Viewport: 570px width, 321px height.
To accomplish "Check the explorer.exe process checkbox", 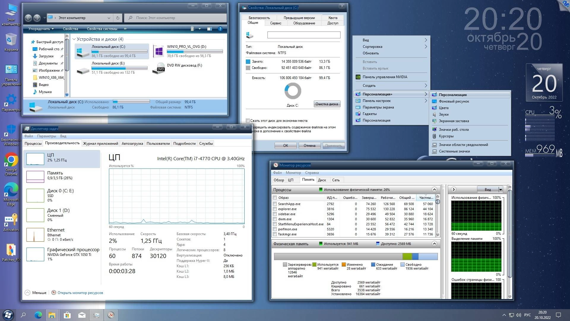I will click(x=275, y=209).
